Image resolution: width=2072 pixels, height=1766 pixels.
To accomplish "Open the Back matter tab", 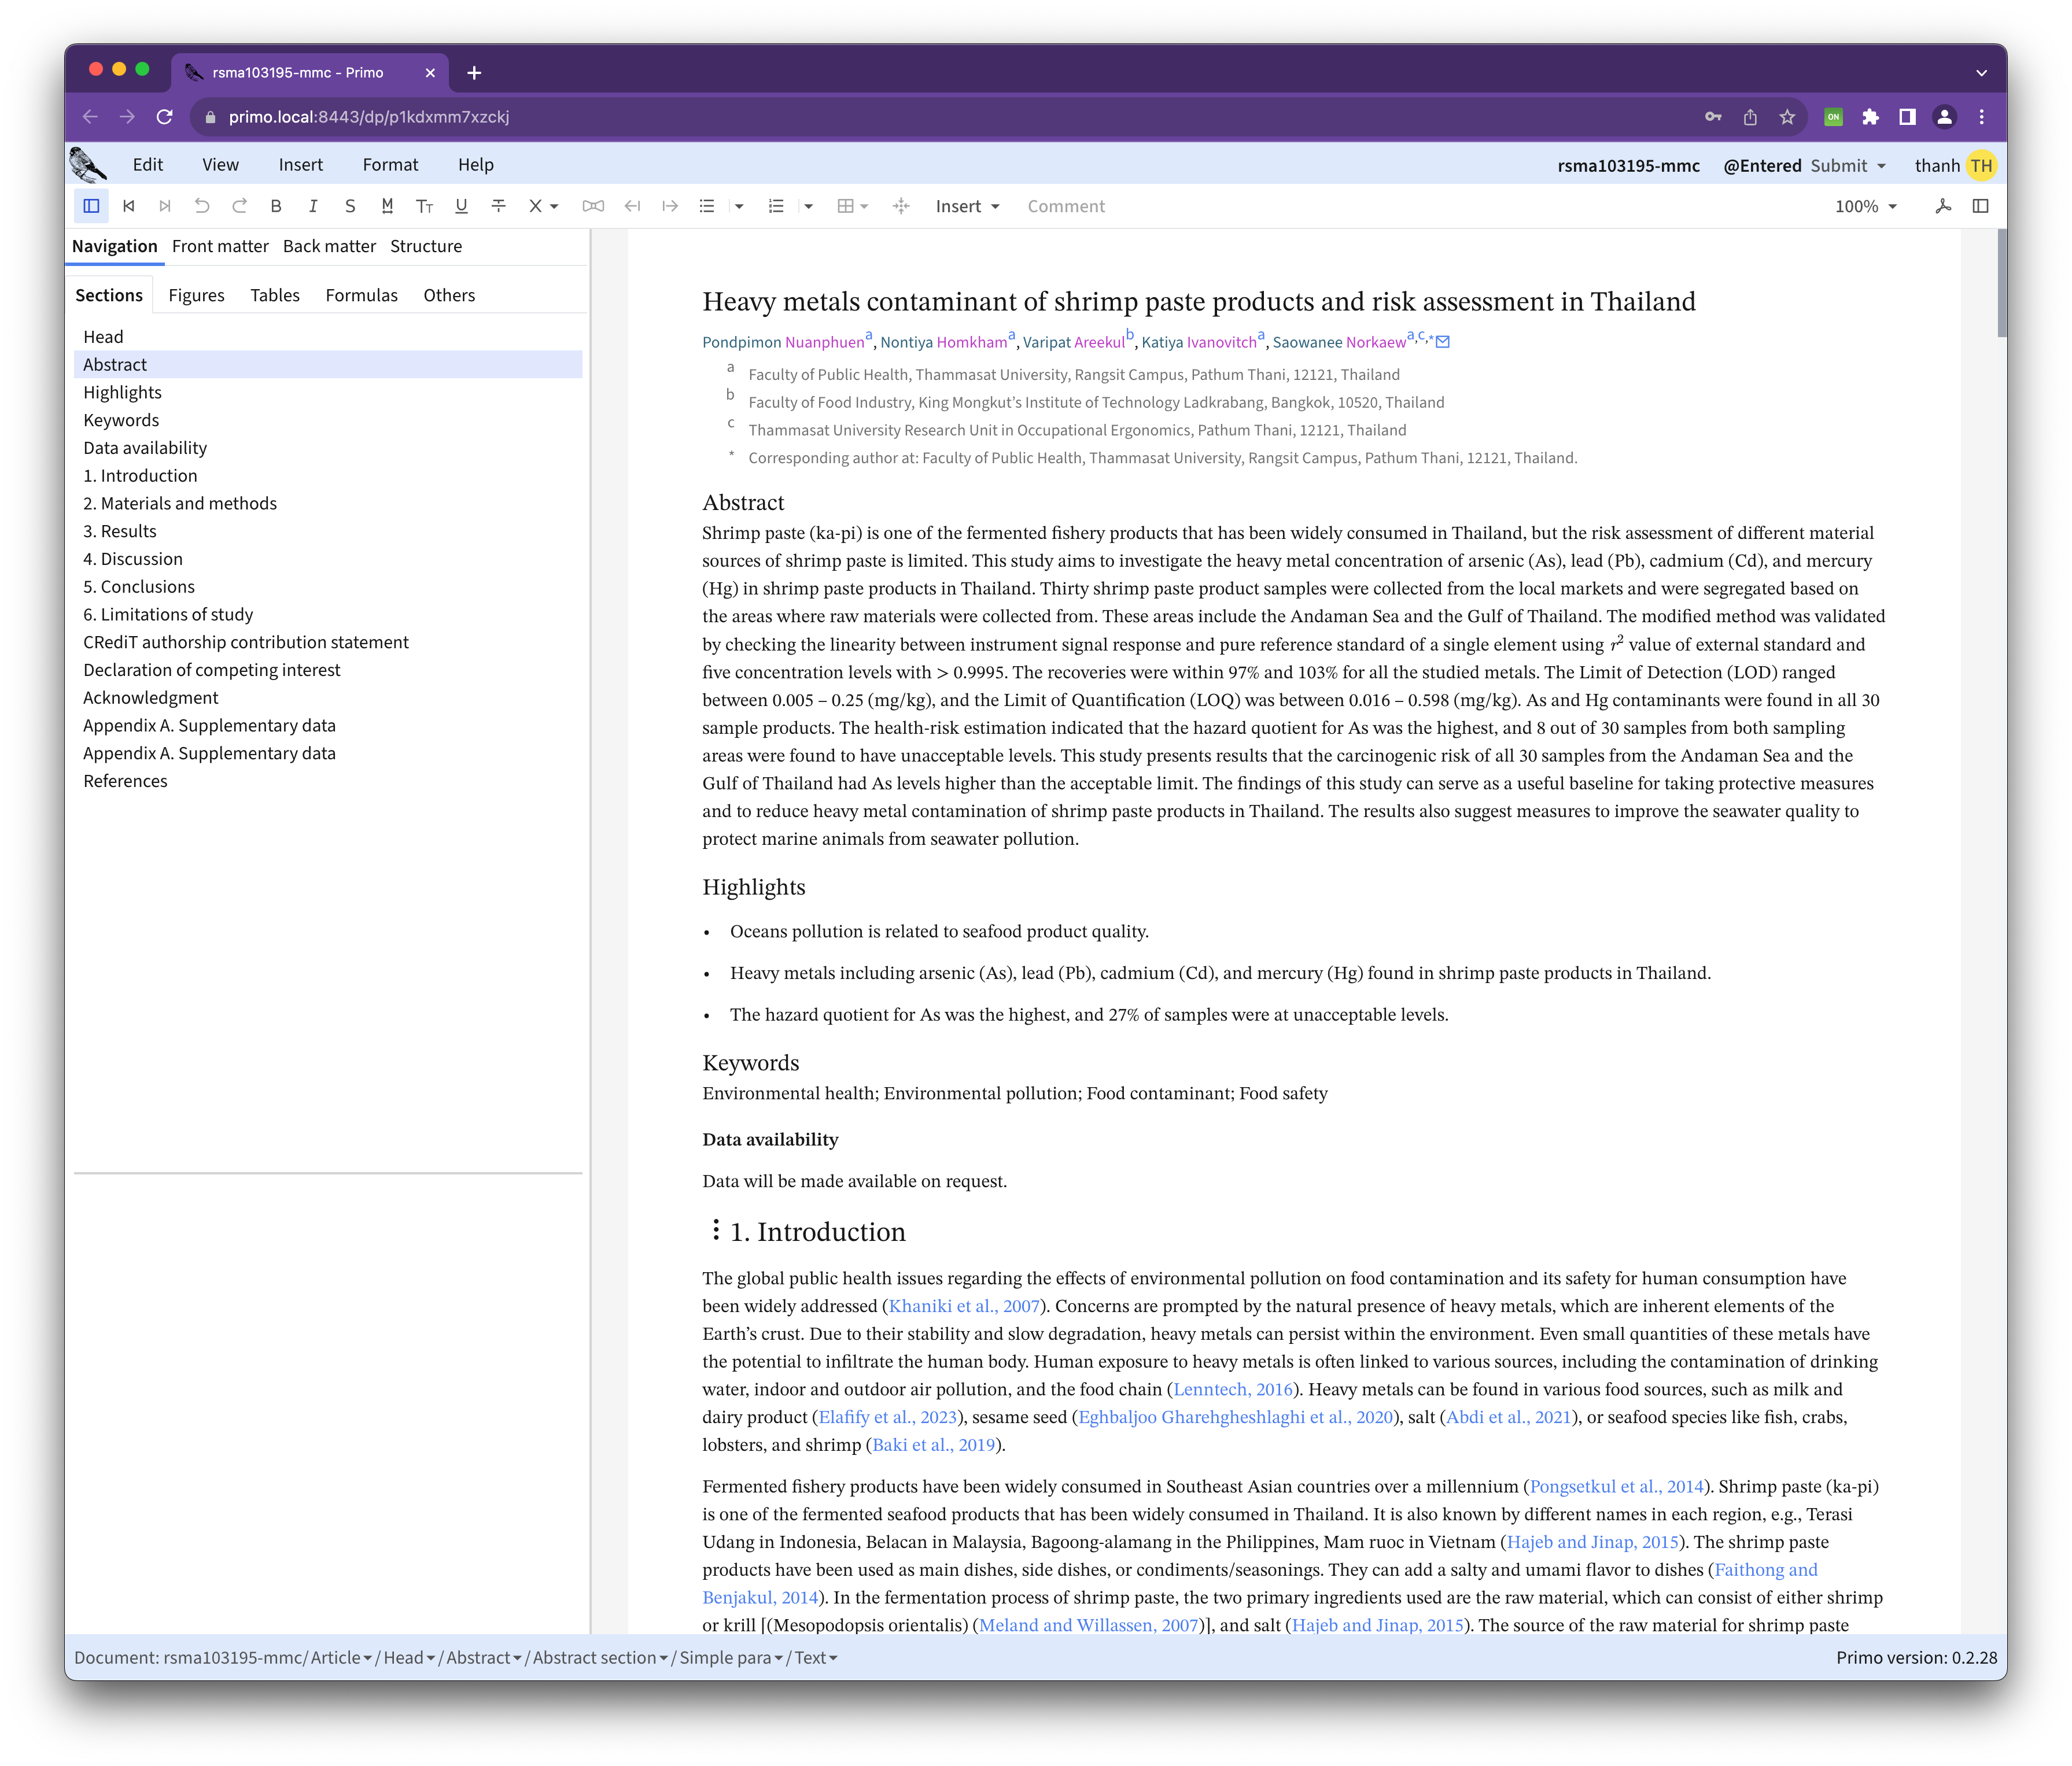I will (x=329, y=246).
